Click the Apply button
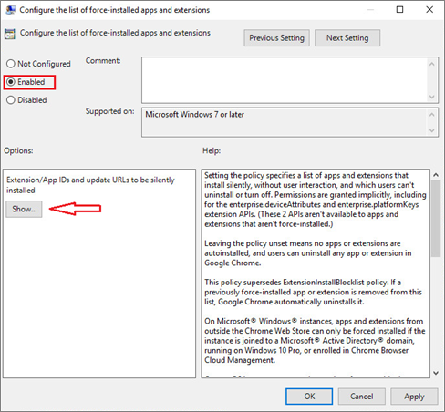Screen dimensions: 445x412 tap(414, 397)
